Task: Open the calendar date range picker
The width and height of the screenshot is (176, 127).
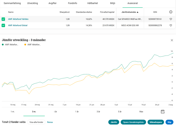Action: (163, 112)
